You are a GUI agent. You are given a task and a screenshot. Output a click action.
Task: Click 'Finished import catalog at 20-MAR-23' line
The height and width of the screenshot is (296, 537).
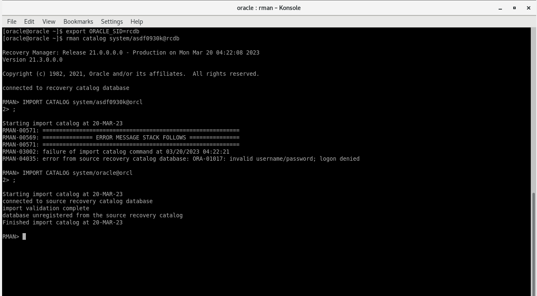[x=63, y=222]
